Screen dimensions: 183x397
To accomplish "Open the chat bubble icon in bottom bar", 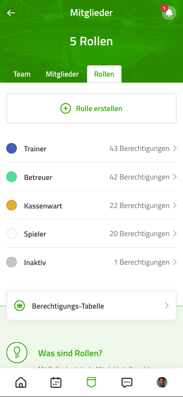I will (127, 382).
